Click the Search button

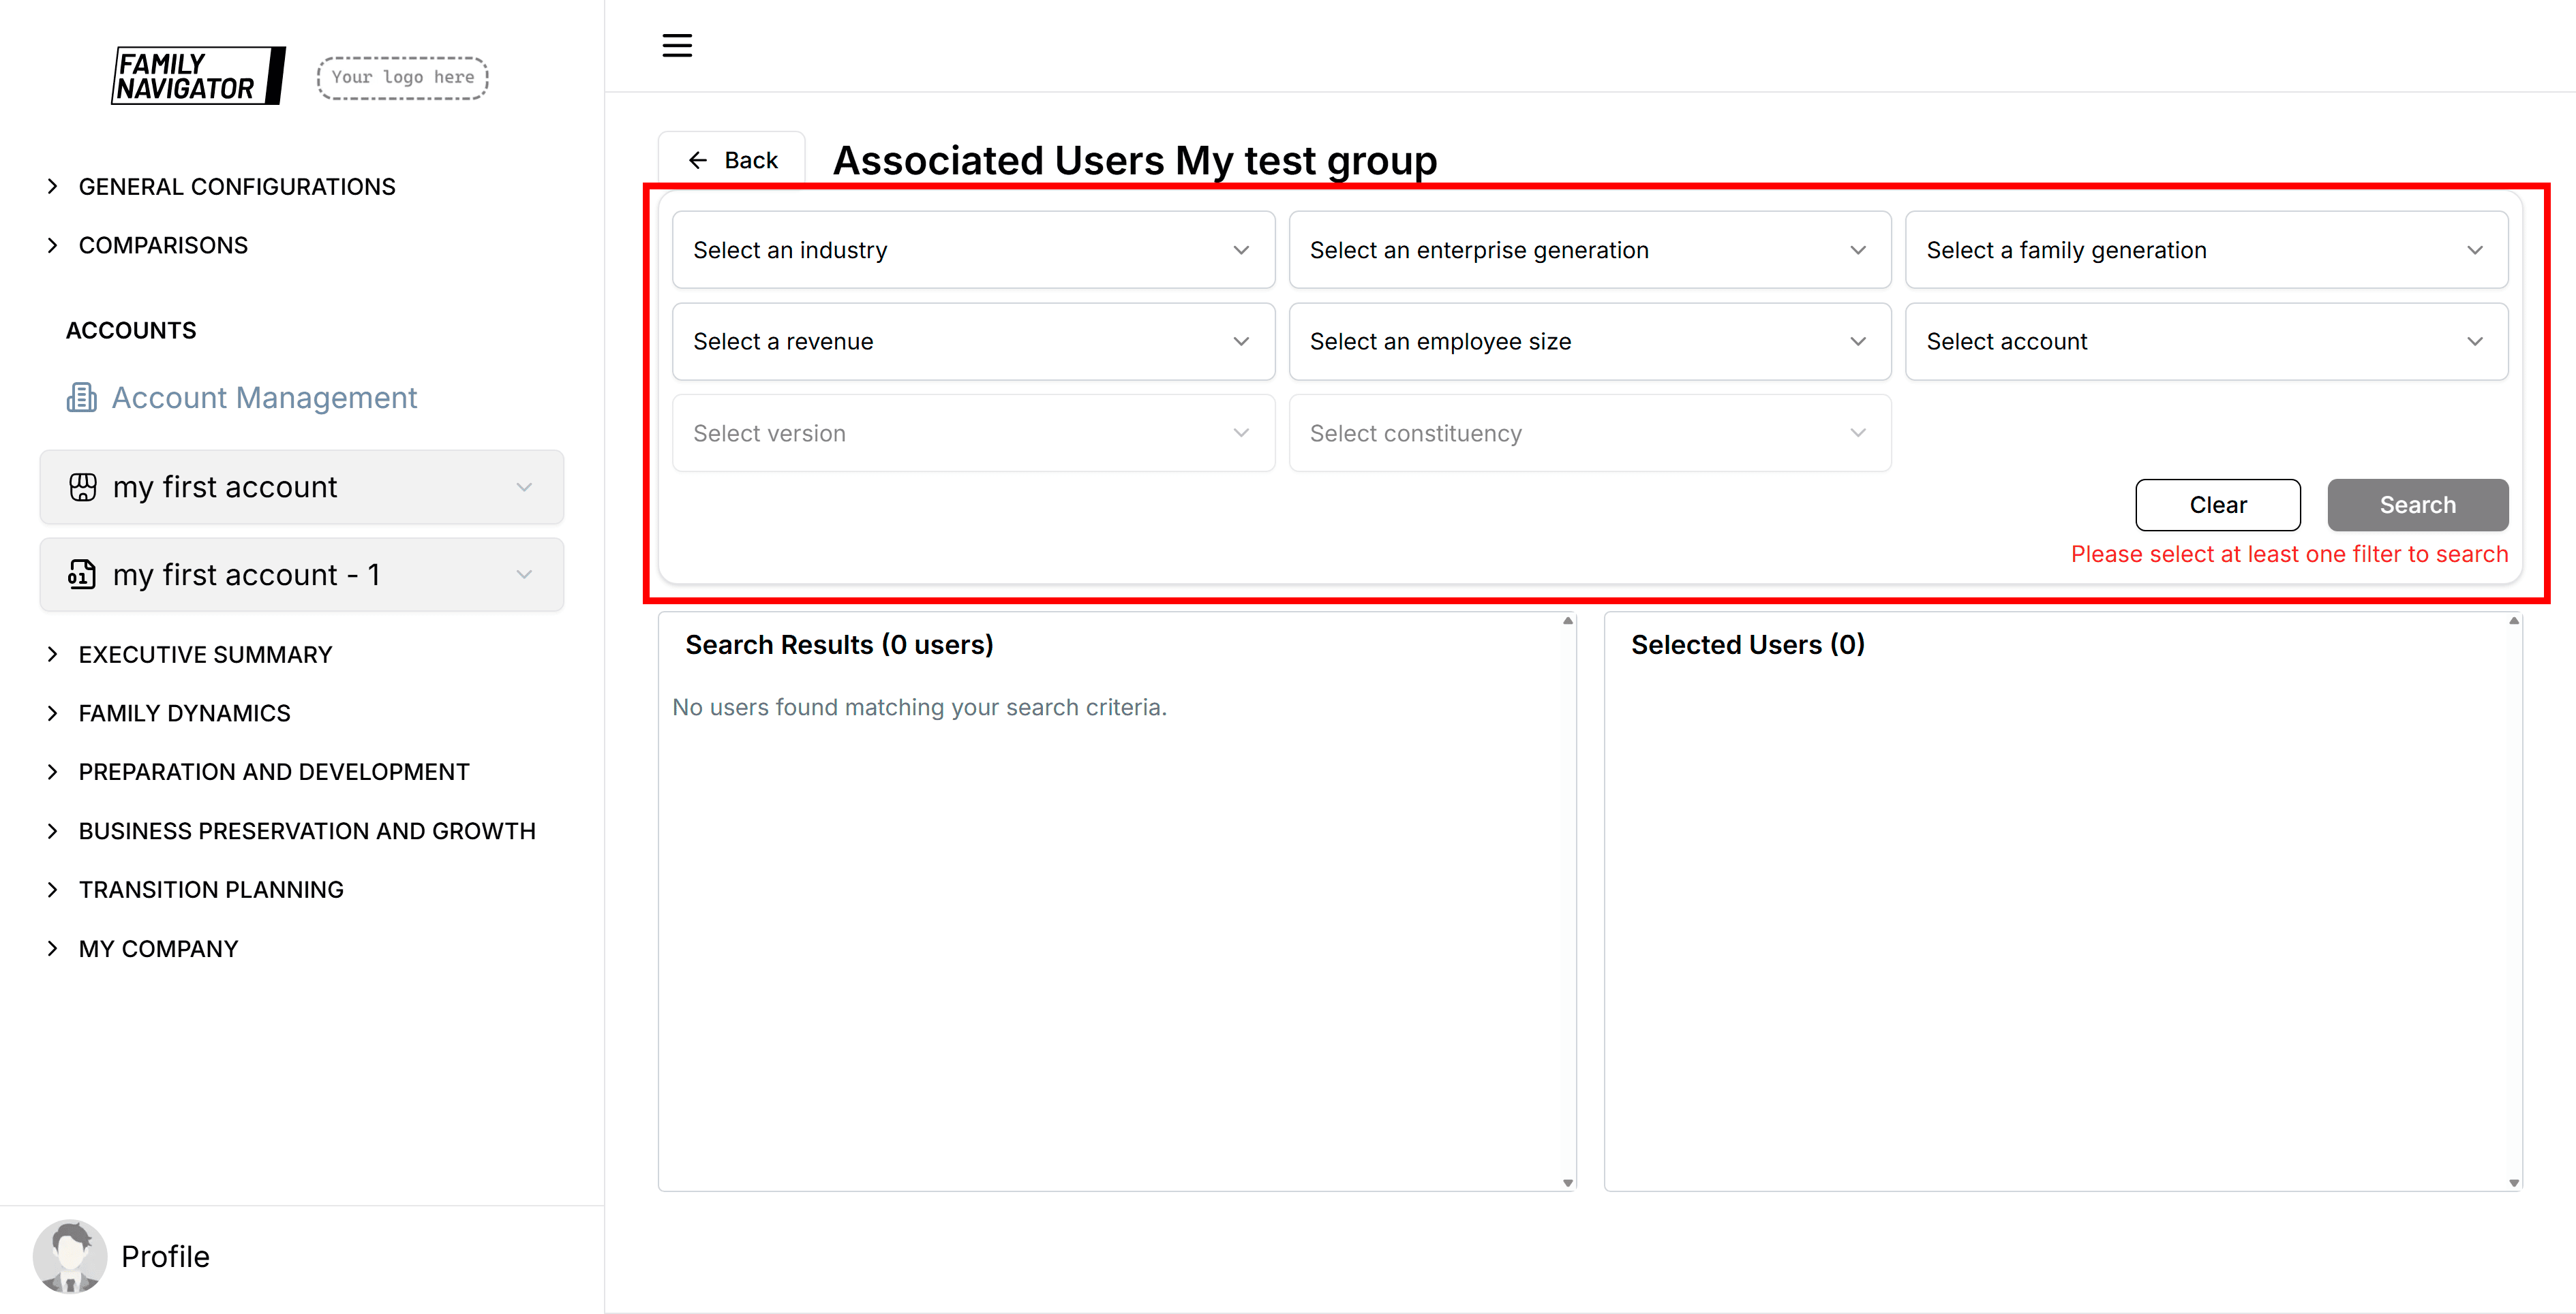tap(2417, 505)
